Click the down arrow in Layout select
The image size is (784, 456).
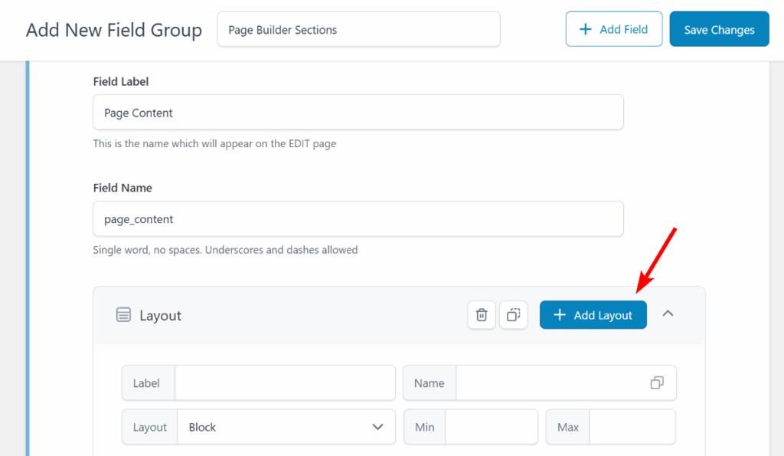pos(377,427)
